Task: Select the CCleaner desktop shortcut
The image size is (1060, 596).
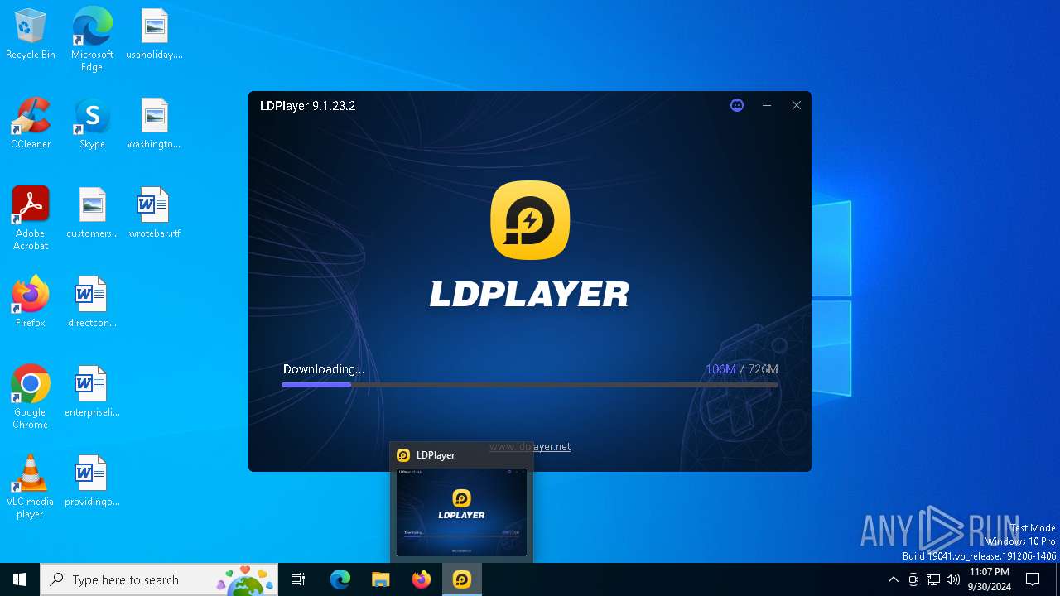Action: tap(31, 124)
